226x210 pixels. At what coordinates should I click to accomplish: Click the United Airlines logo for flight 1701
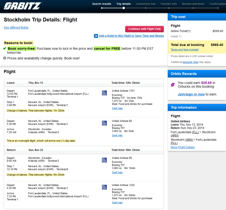[x=104, y=93]
